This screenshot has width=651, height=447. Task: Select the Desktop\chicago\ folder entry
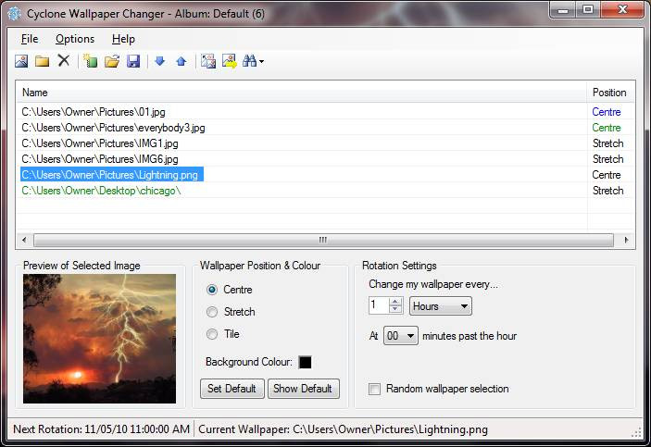click(101, 191)
